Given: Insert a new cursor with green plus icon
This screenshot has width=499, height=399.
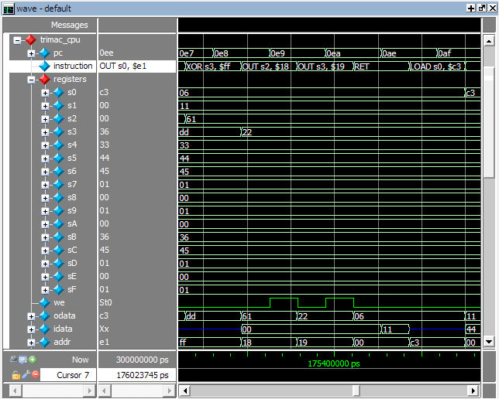Looking at the screenshot, I should click(33, 360).
